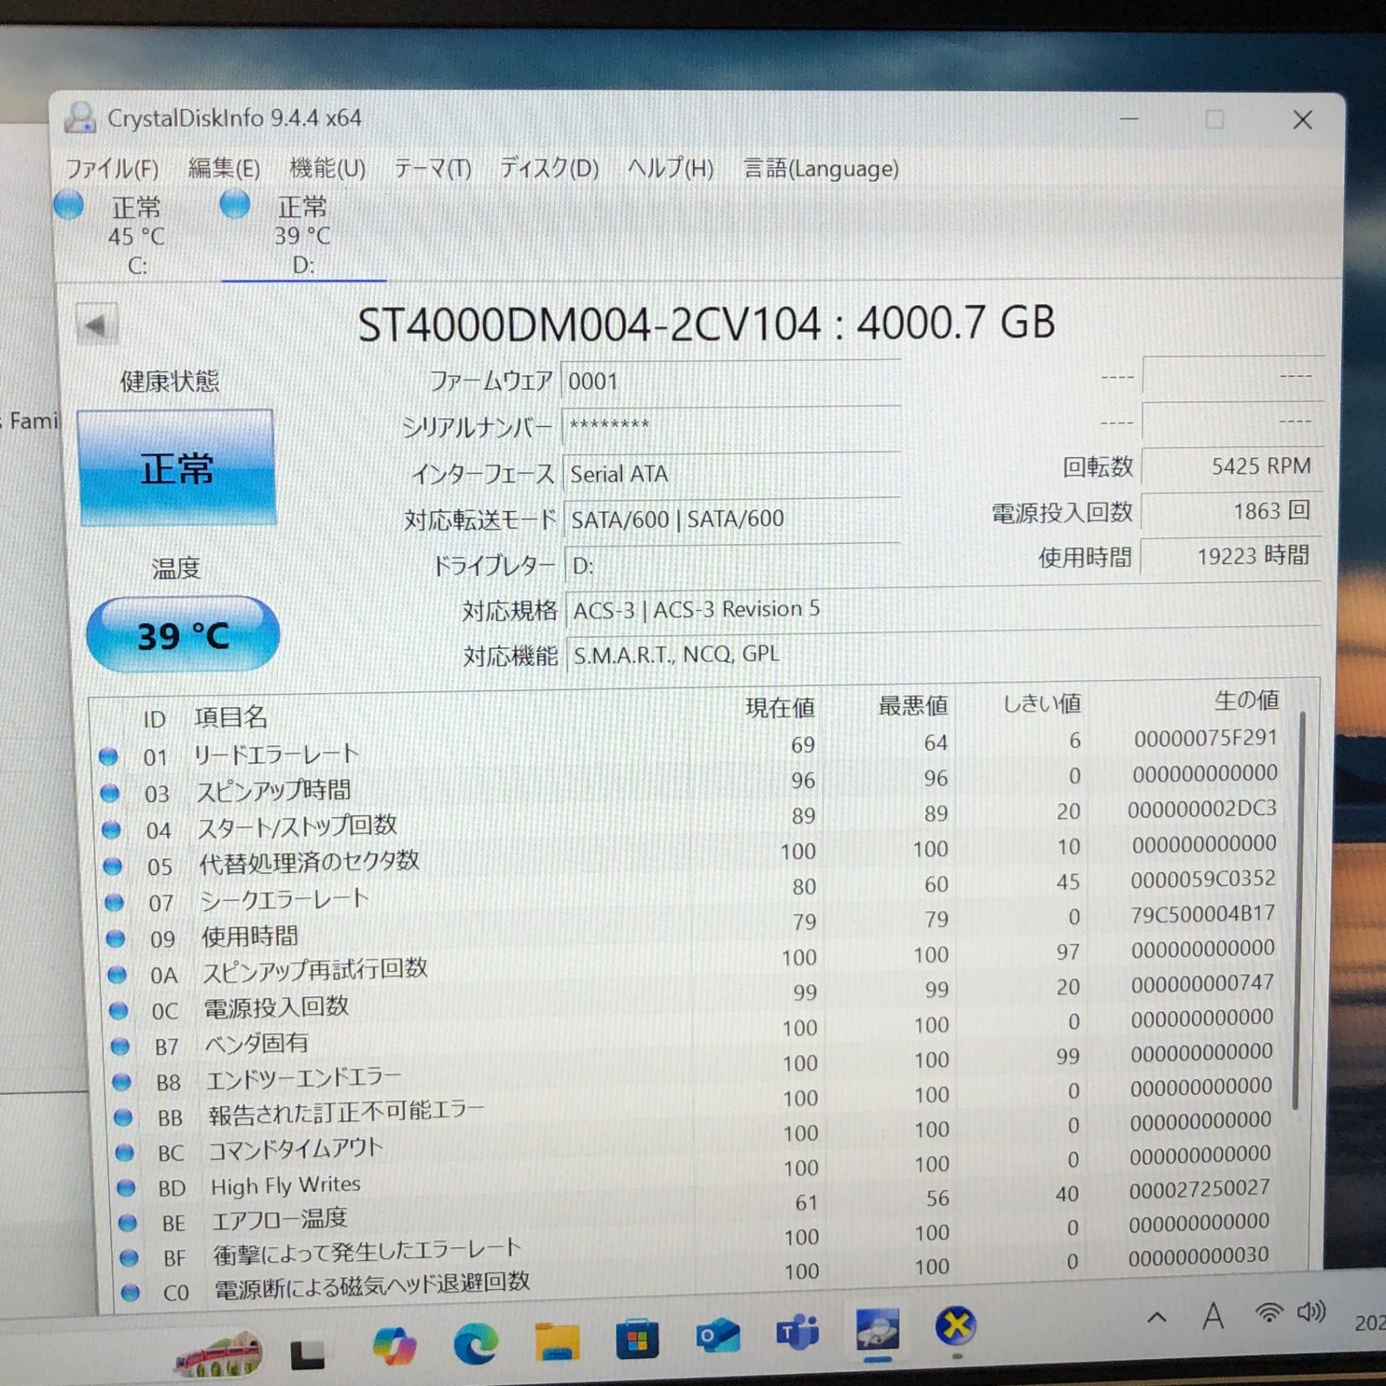Click the blue health dot above the C: label

coord(68,206)
